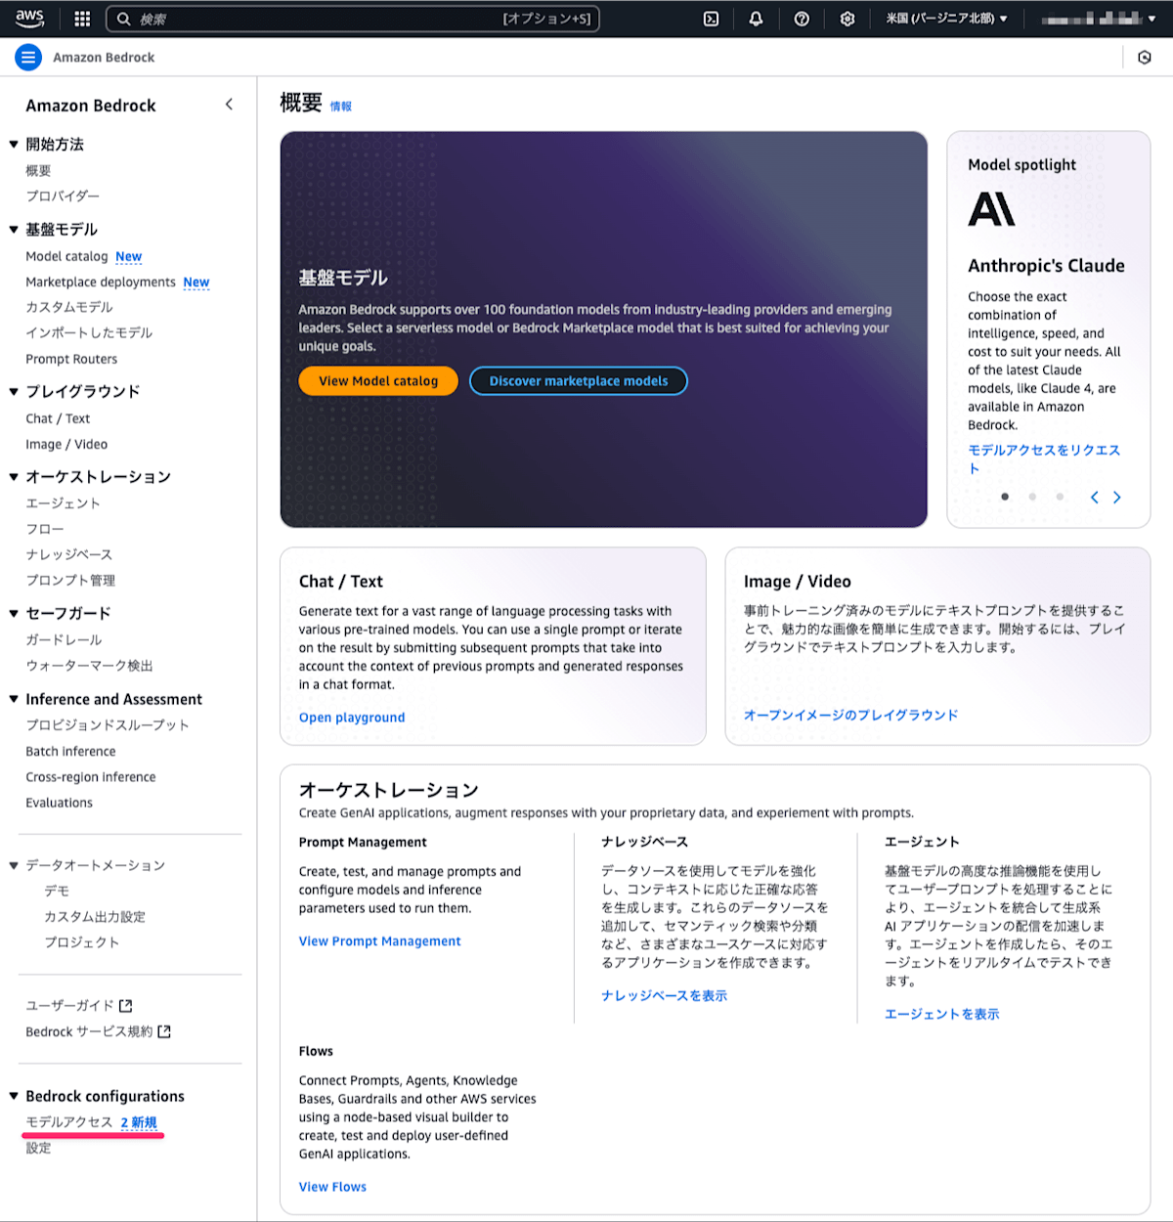
Task: Click View Prompt Management link
Action: coord(379,941)
